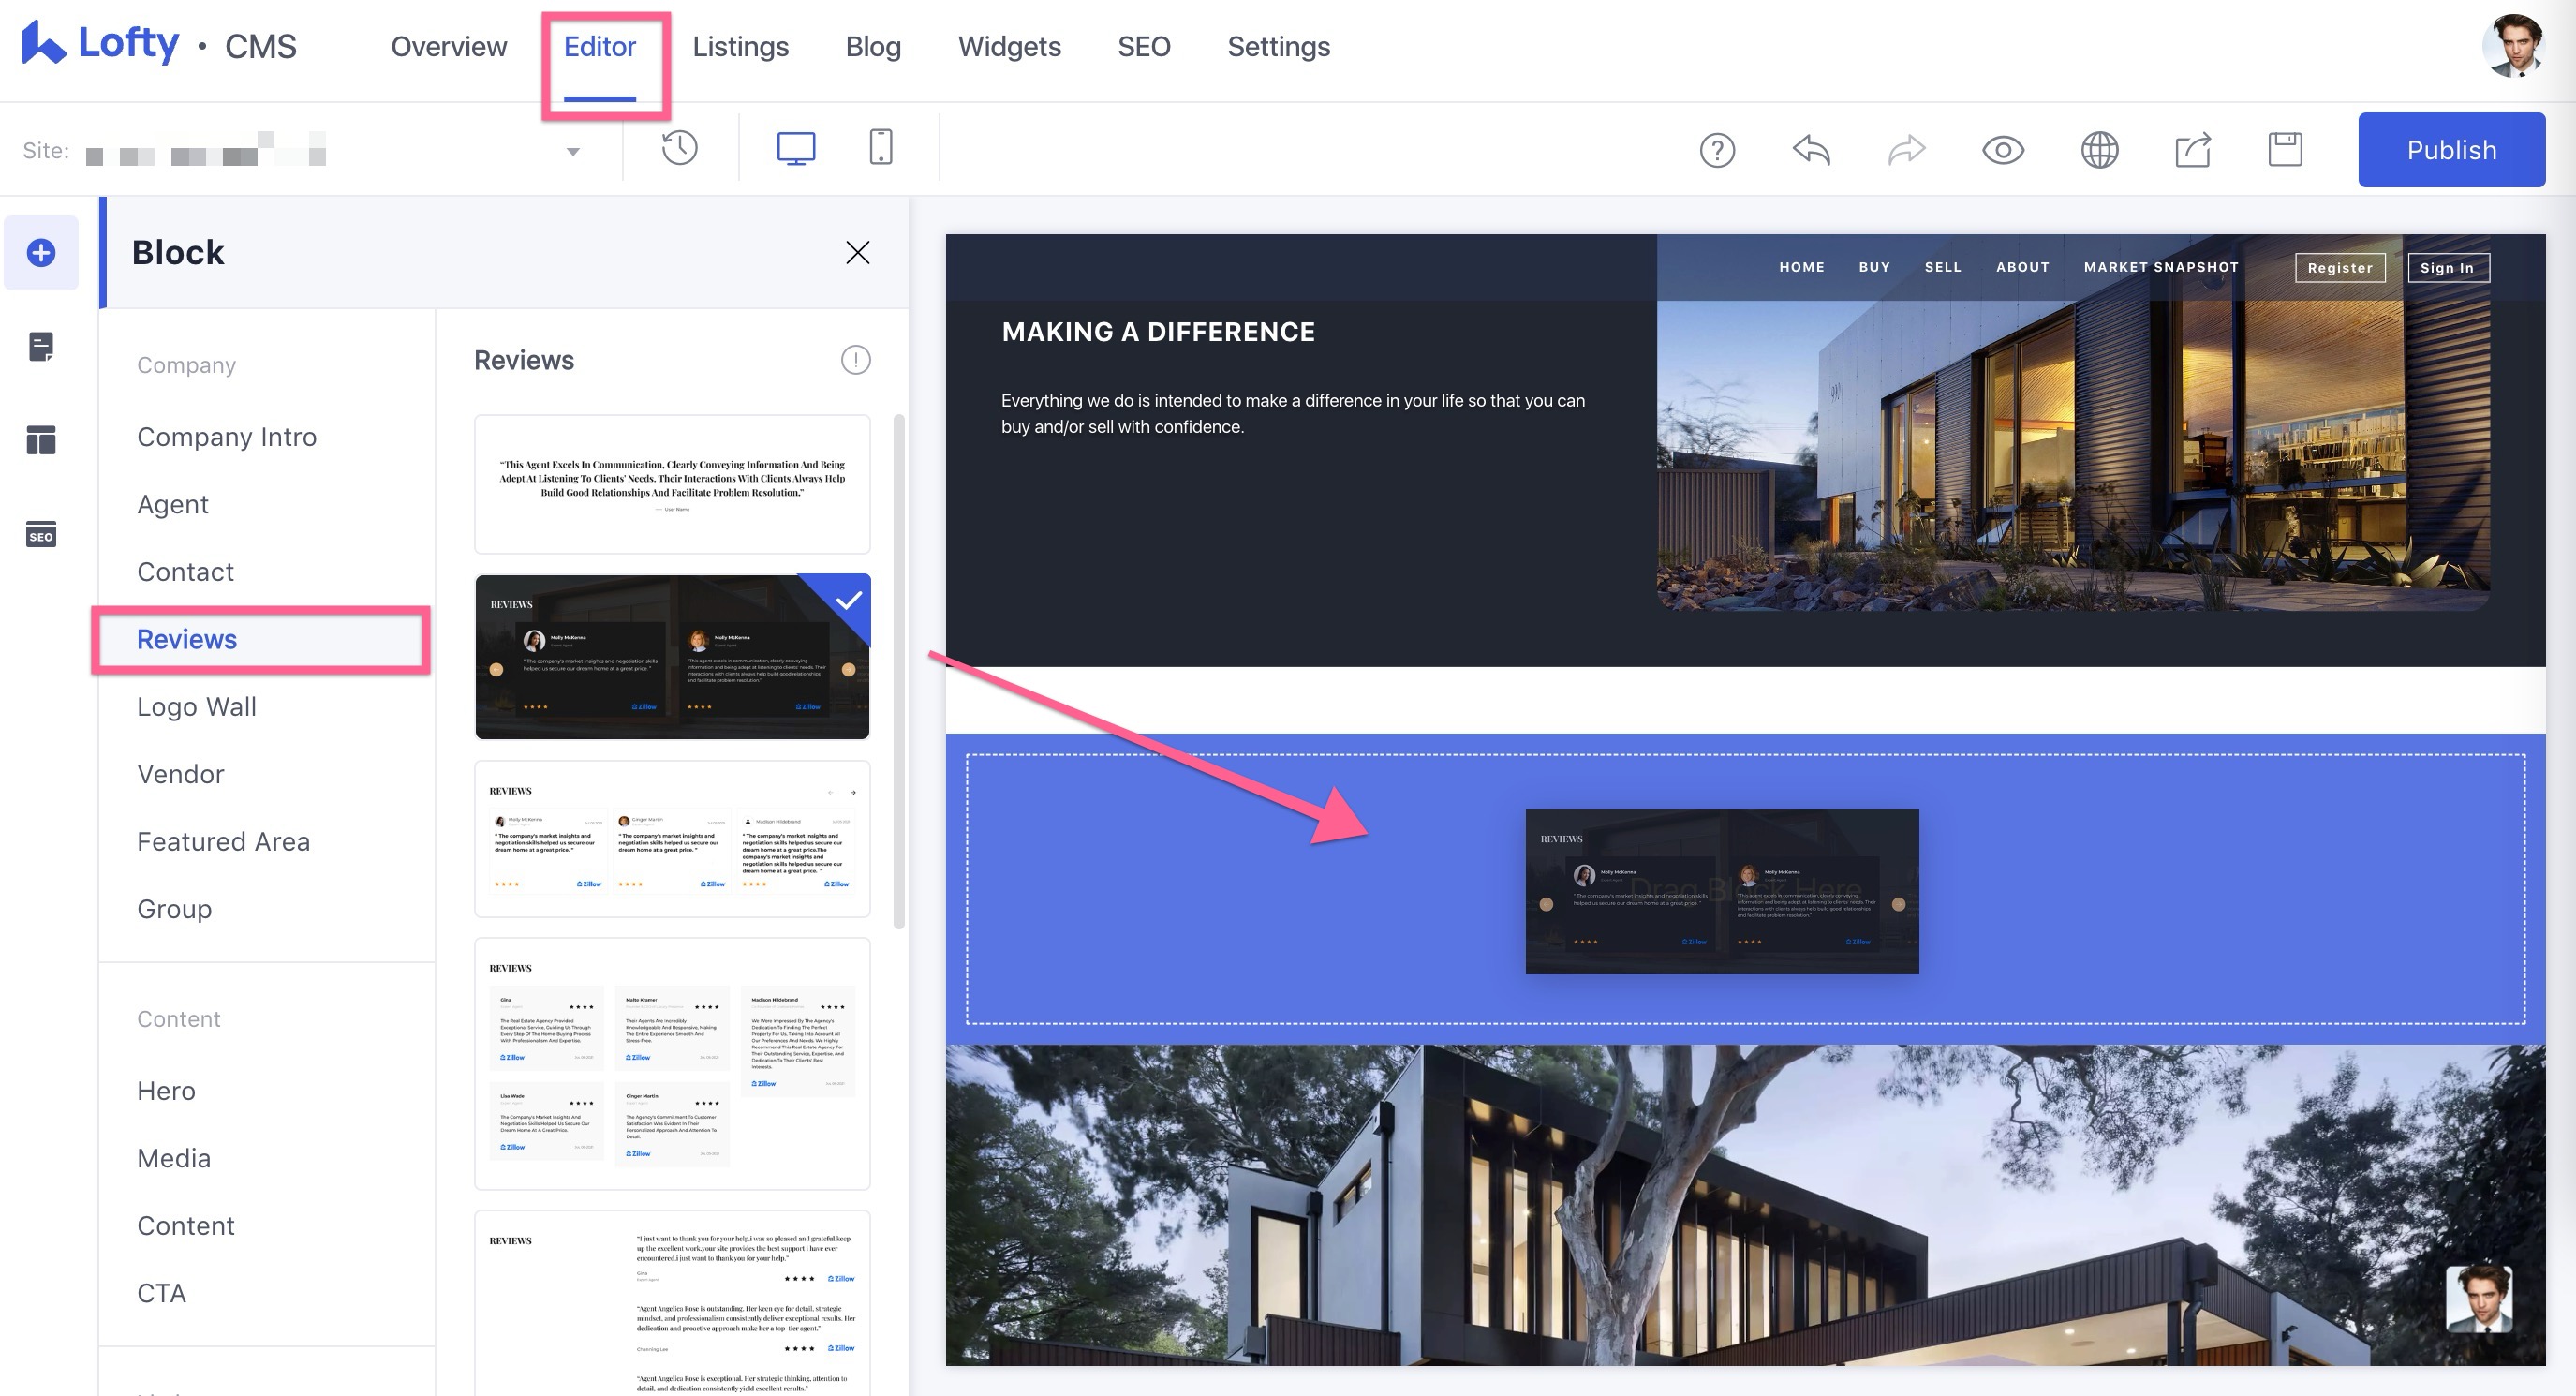
Task: Open version history clock icon
Action: click(x=679, y=149)
